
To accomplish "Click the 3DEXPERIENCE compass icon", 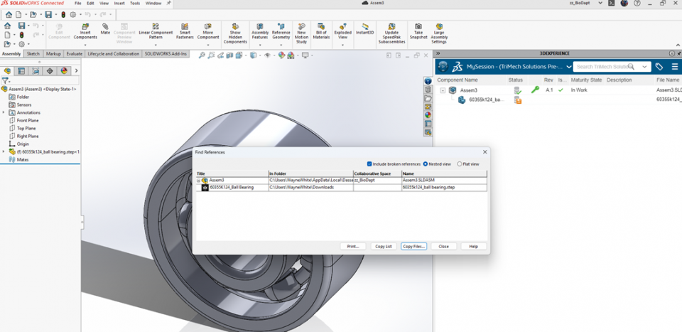I will point(443,67).
